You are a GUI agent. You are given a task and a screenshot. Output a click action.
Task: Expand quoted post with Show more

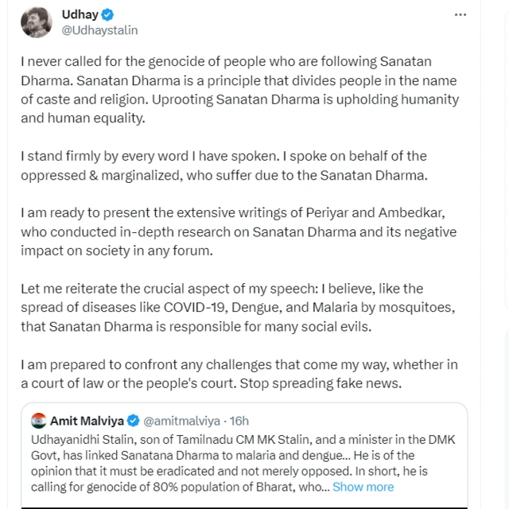coord(363,487)
